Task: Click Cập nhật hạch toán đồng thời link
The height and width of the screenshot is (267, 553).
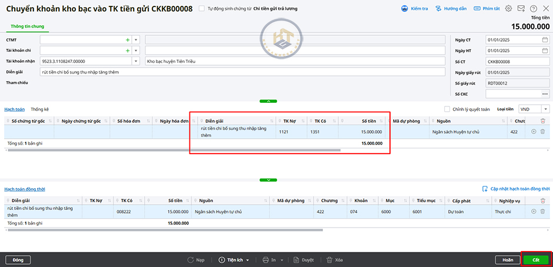Action: [515, 189]
